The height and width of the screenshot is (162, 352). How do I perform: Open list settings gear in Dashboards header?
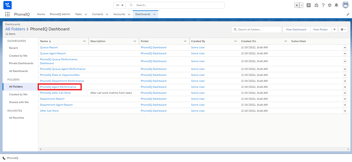[343, 30]
